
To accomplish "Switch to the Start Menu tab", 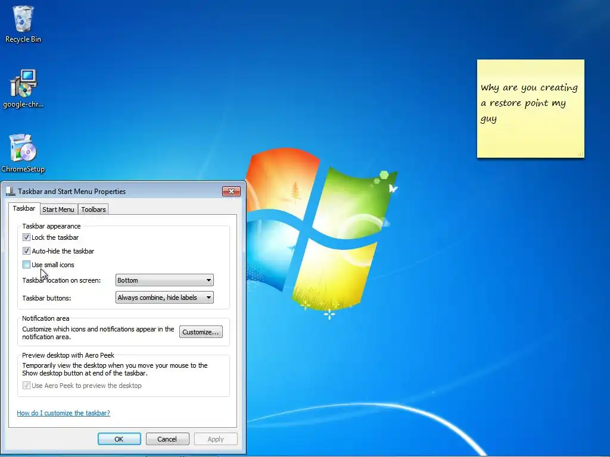I will (58, 209).
